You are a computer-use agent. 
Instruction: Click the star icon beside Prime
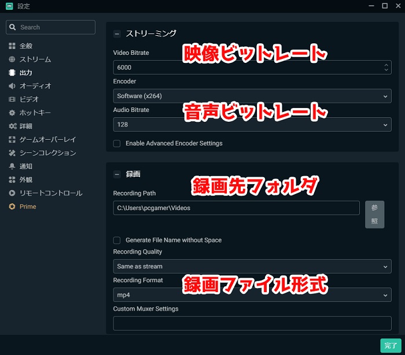tap(12, 207)
